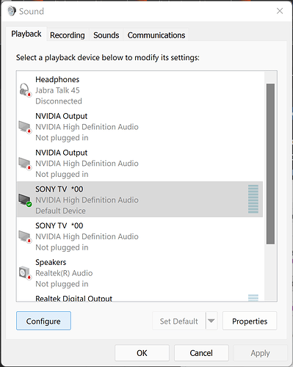Select the Jabra Talk 45 headphones icon
This screenshot has width=293, height=367.
tap(25, 90)
